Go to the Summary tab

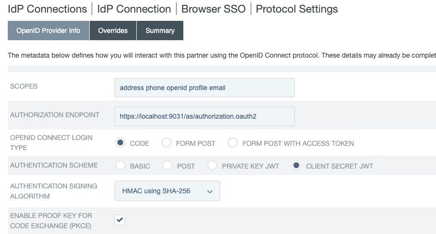tap(160, 31)
